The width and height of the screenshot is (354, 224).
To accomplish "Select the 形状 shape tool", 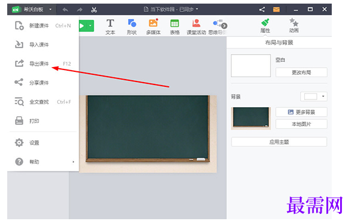I will pos(132,27).
